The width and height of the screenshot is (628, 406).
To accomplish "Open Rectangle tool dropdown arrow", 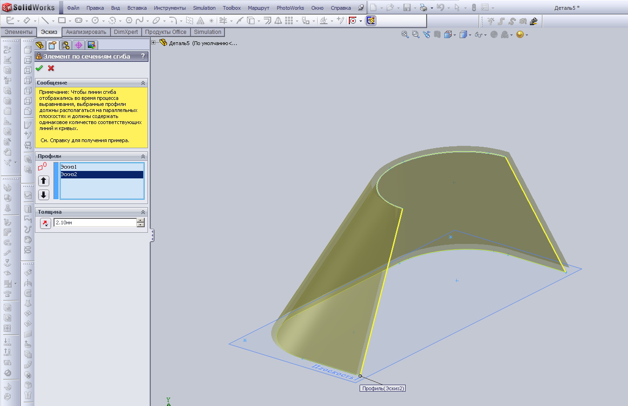I will 70,21.
